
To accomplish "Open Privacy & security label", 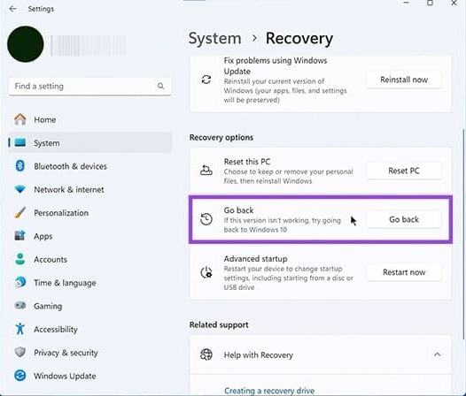I will coord(66,353).
